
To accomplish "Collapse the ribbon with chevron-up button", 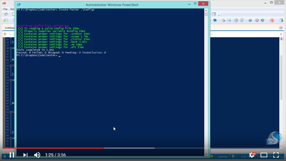I will (281, 28).
